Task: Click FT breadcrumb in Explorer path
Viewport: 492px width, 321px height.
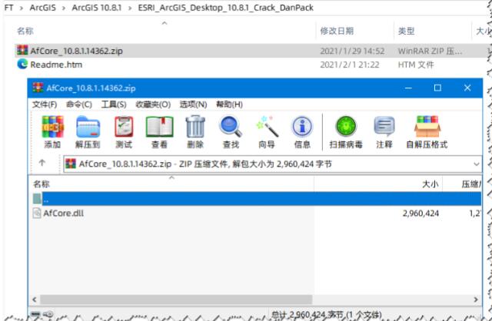Action: pos(8,8)
